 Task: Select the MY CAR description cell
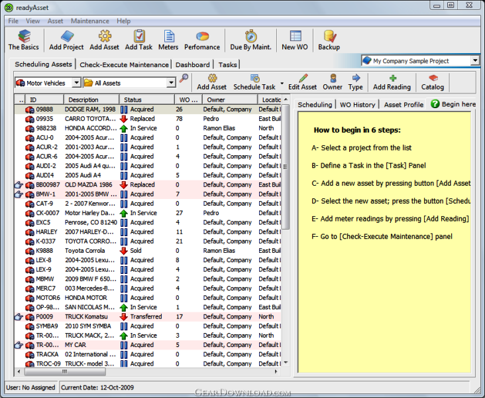coord(76,345)
